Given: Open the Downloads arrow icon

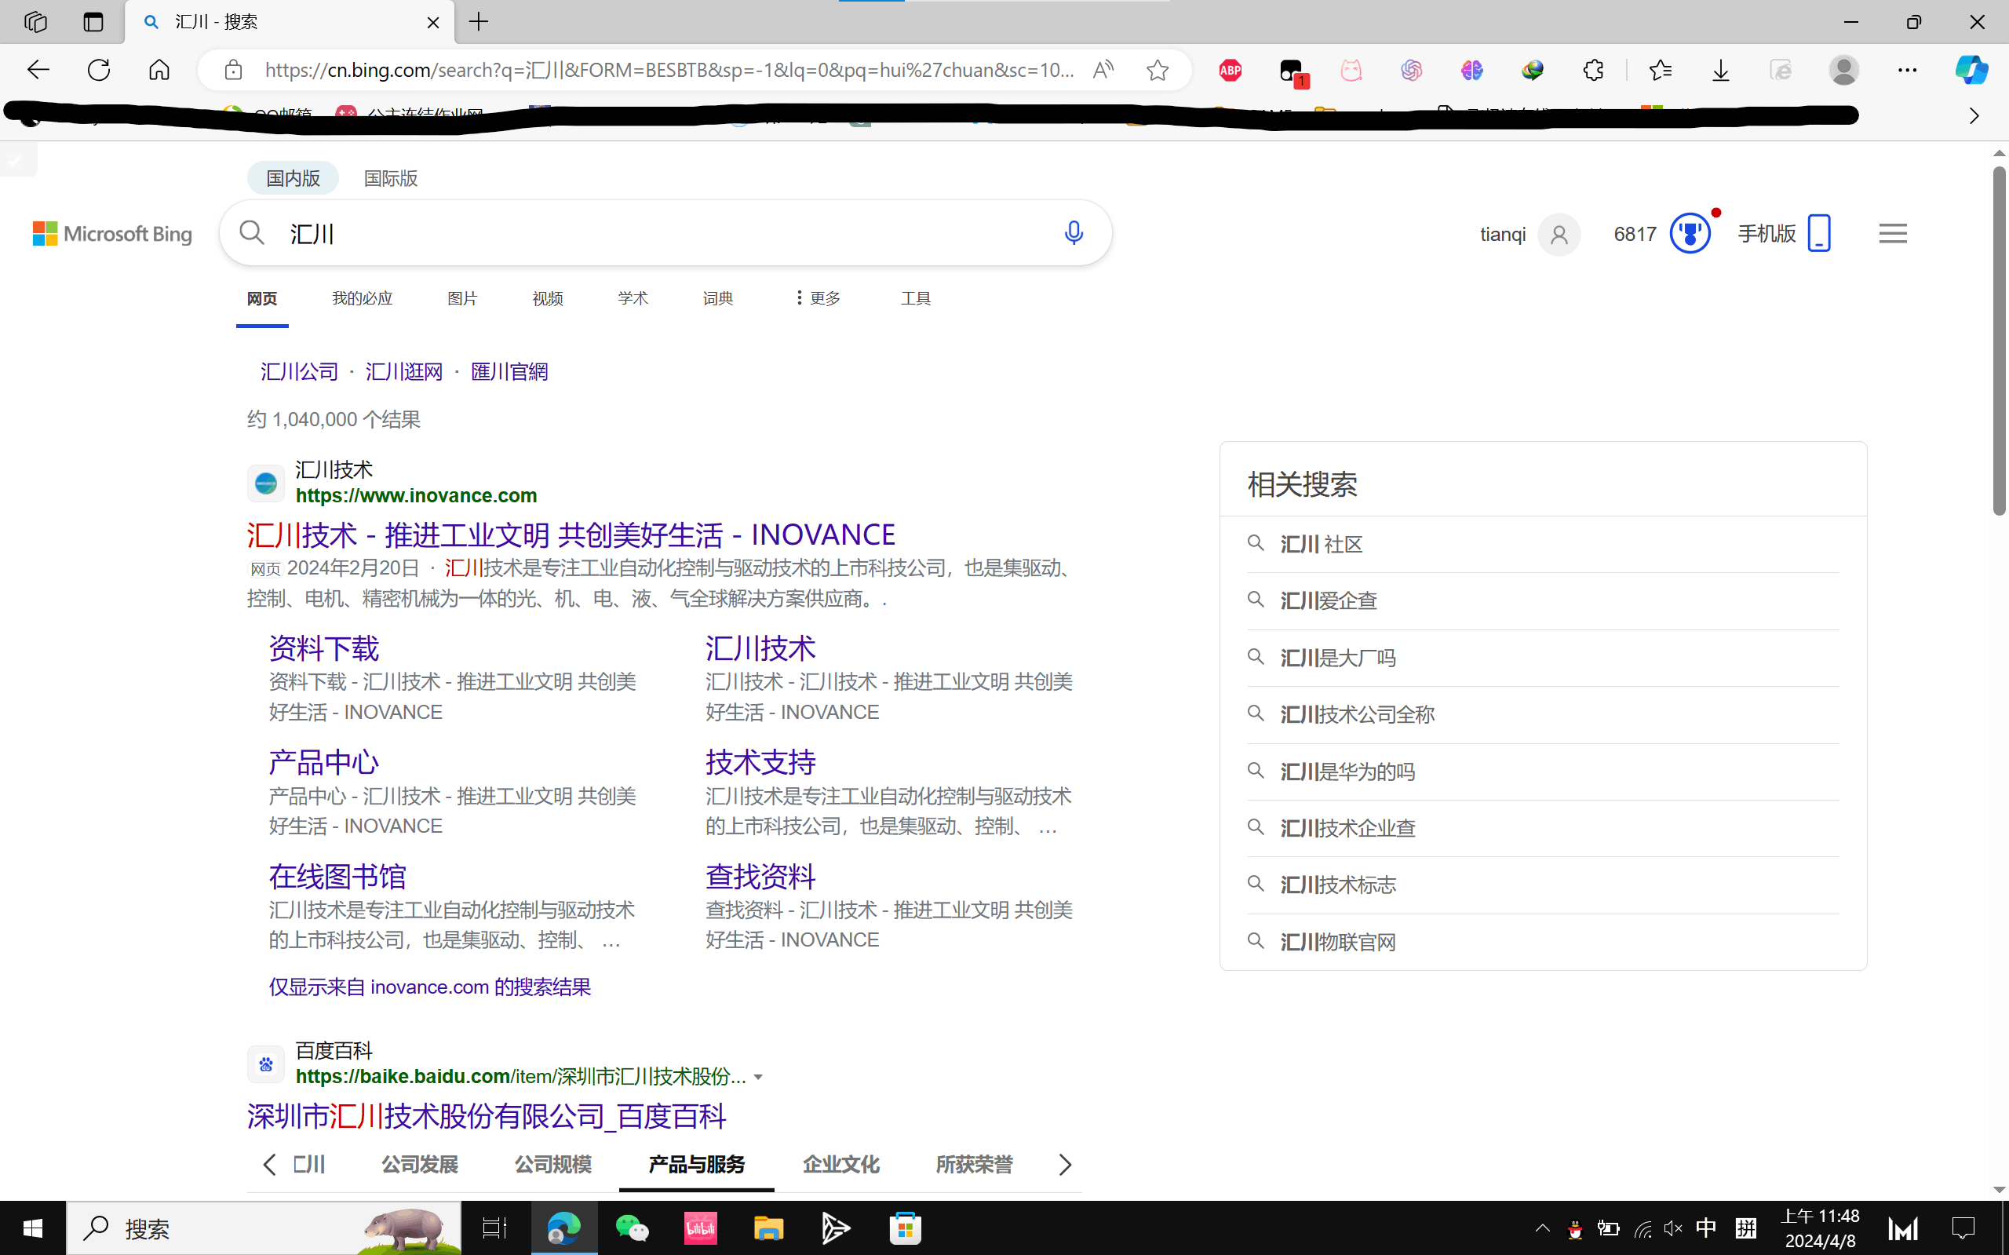Looking at the screenshot, I should (1720, 71).
